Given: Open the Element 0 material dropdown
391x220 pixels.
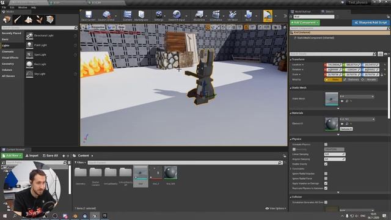Looking at the screenshot, I should click(x=357, y=120).
